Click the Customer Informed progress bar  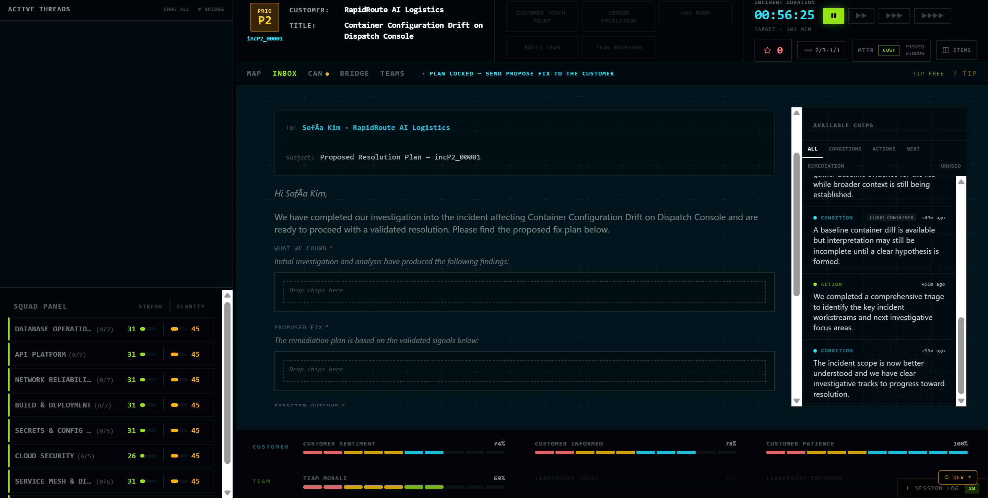[636, 452]
